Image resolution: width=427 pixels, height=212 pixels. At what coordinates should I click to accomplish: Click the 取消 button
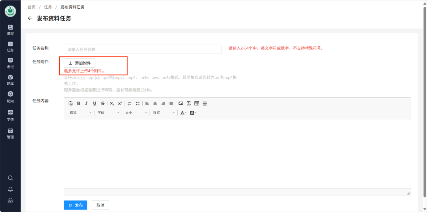pyautogui.click(x=101, y=205)
